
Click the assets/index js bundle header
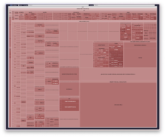(83, 9)
